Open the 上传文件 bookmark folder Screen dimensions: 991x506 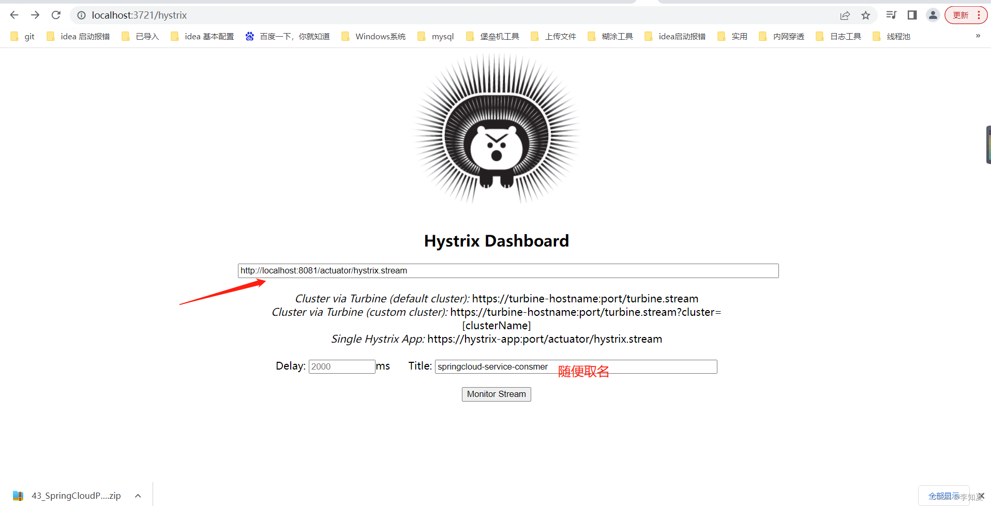(x=553, y=36)
